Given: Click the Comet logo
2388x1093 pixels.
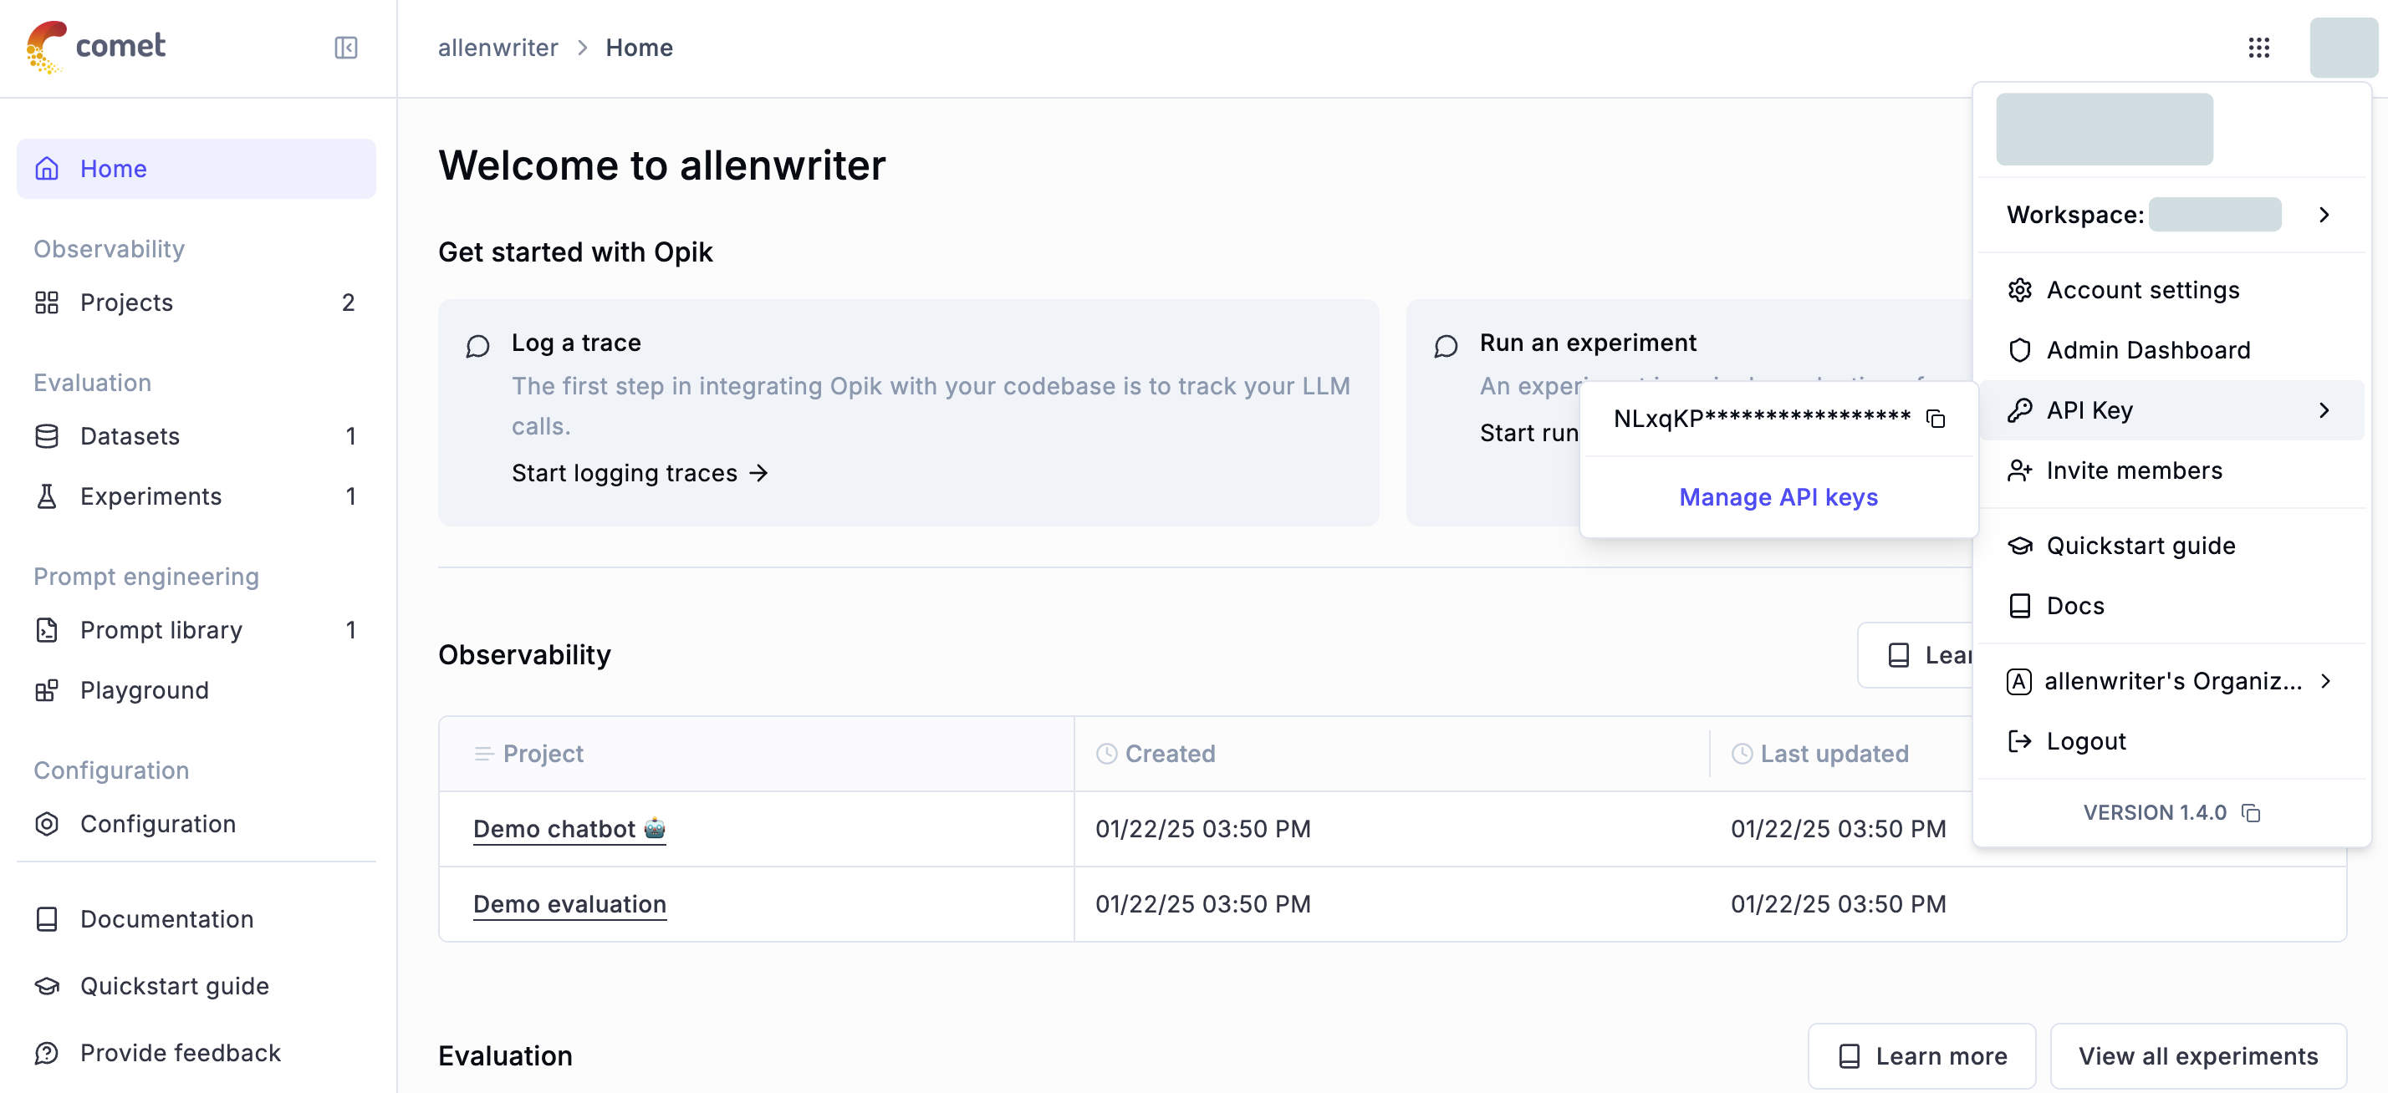Looking at the screenshot, I should coord(96,46).
